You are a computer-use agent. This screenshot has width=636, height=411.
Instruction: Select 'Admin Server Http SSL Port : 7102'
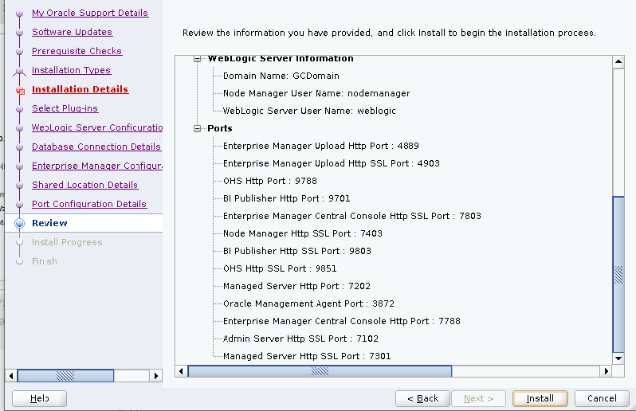tap(300, 339)
